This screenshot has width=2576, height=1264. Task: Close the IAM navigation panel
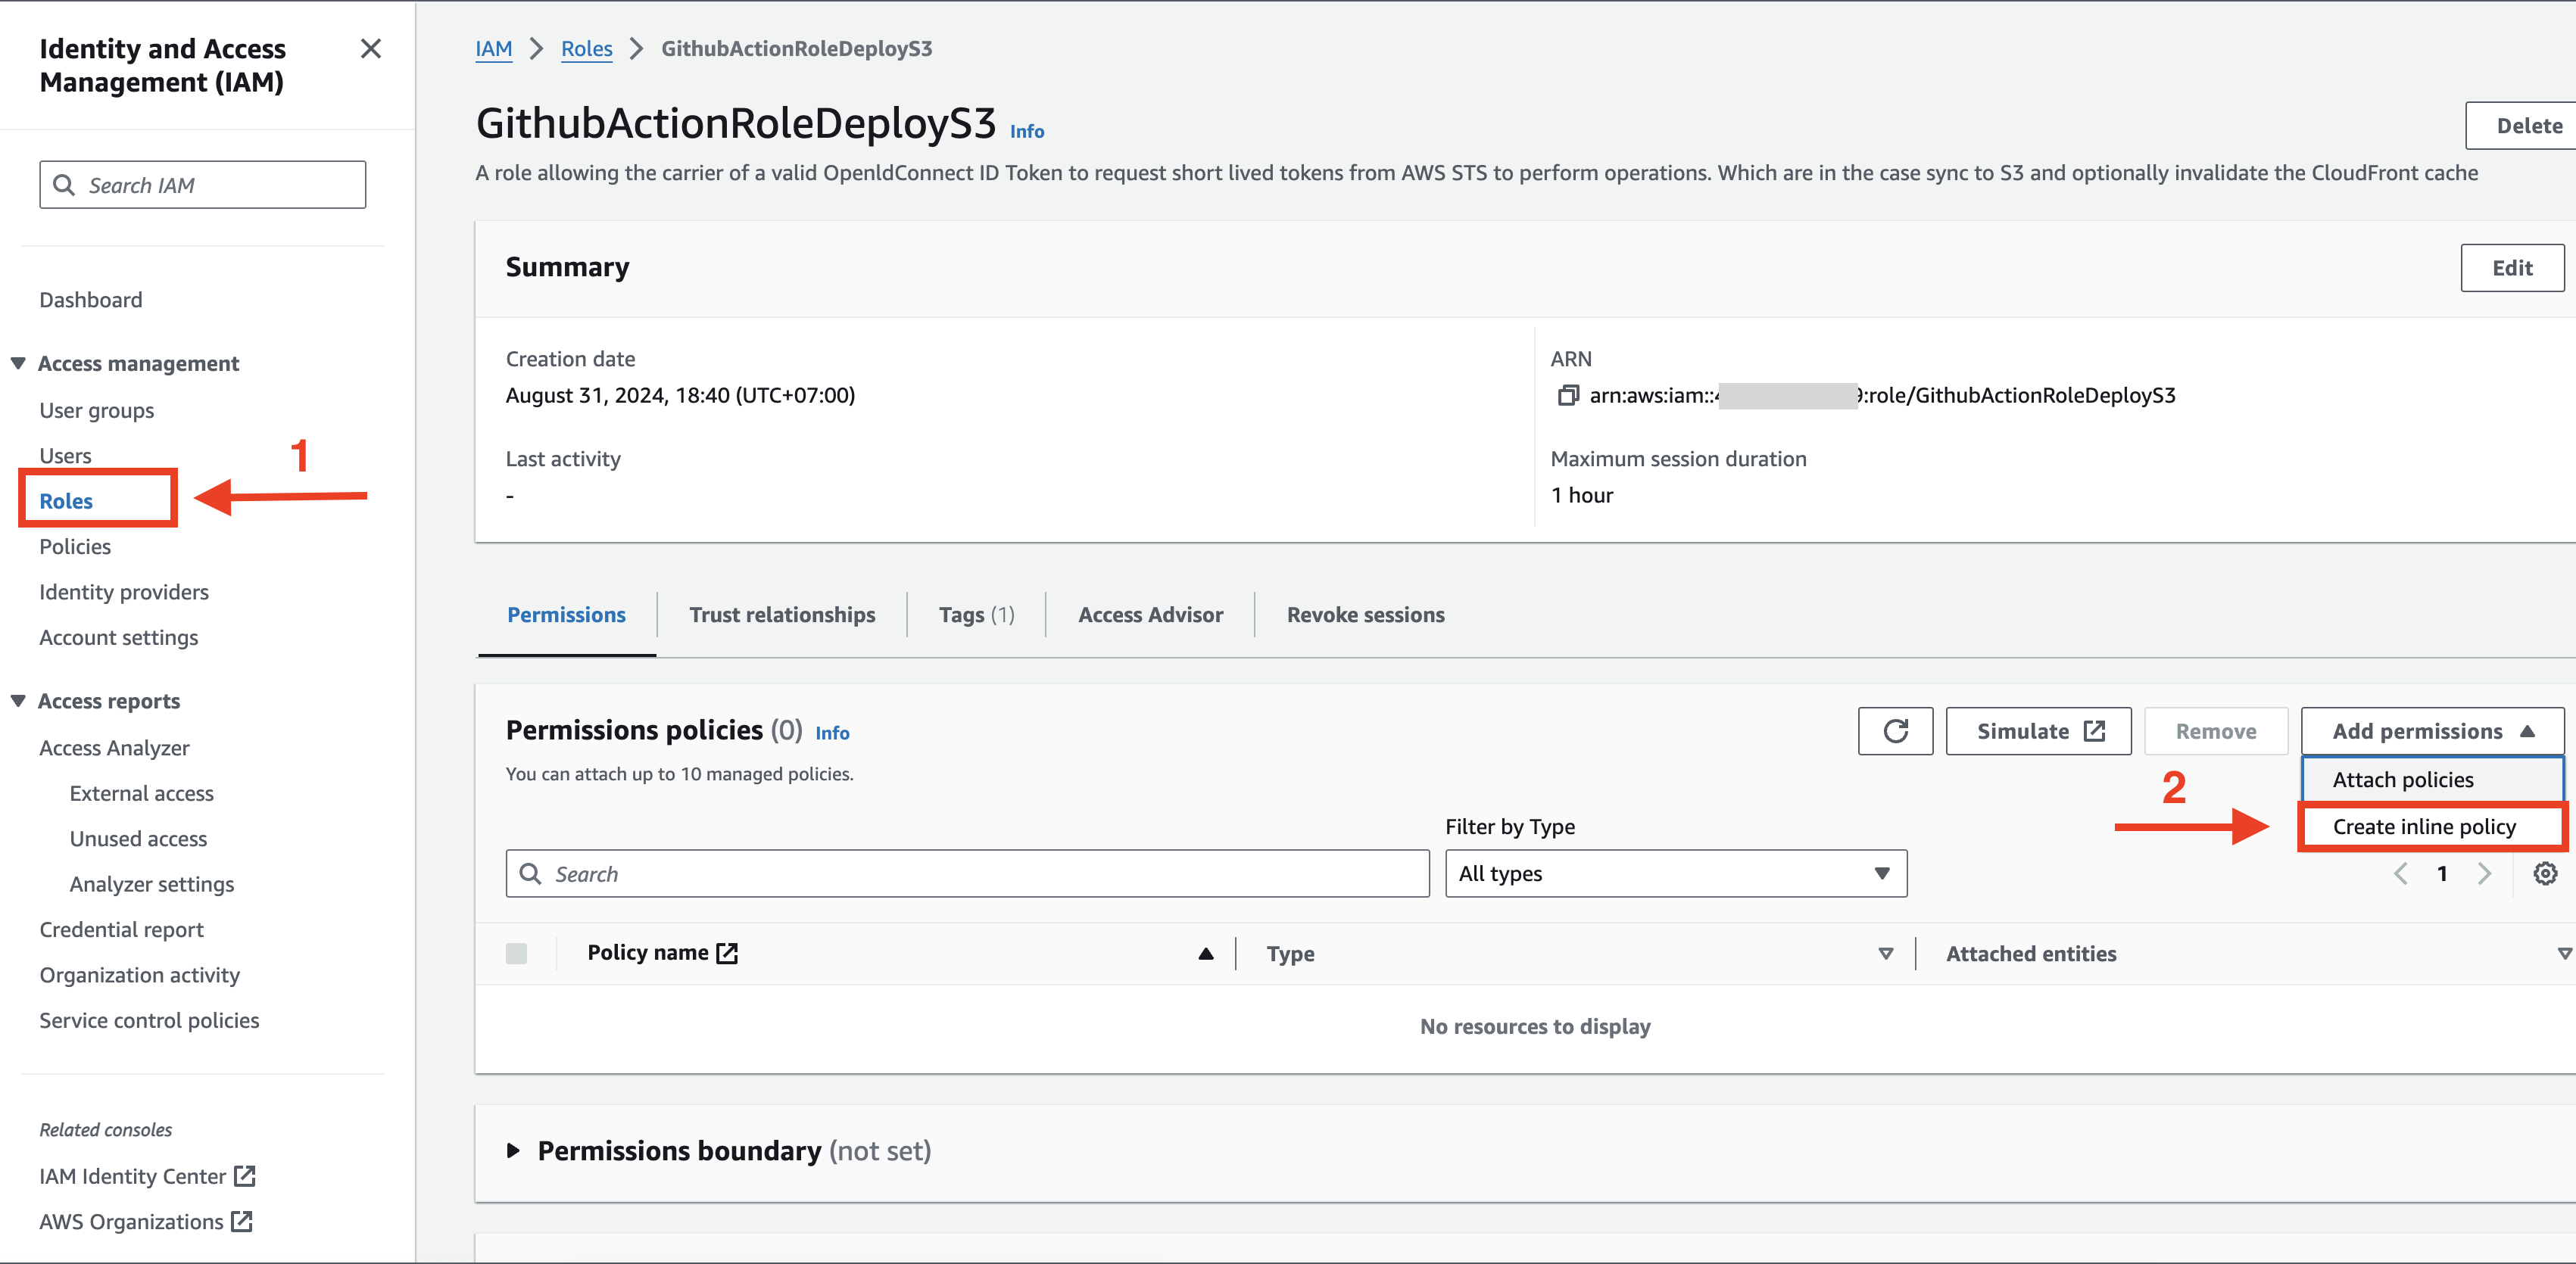pyautogui.click(x=370, y=49)
